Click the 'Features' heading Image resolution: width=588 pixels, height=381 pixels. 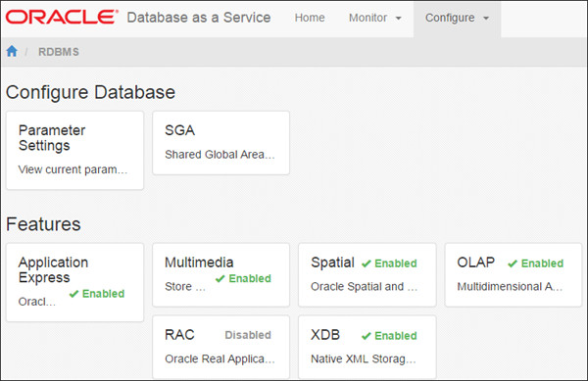43,224
